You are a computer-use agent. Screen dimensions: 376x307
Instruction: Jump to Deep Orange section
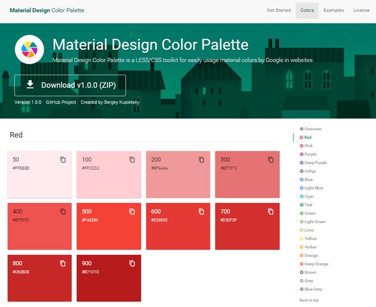316,264
